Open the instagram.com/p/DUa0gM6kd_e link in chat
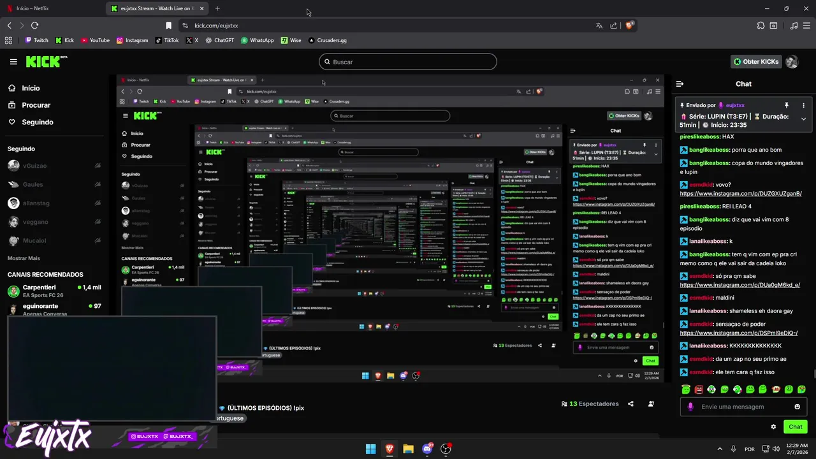The image size is (816, 459). pos(740,285)
